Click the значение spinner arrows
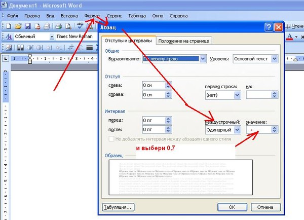The image size is (304, 220). click(274, 130)
